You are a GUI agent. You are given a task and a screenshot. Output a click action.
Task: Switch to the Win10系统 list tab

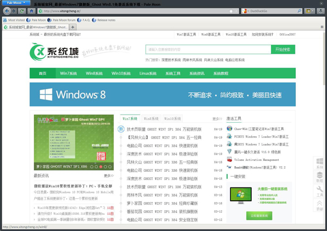click(172, 118)
